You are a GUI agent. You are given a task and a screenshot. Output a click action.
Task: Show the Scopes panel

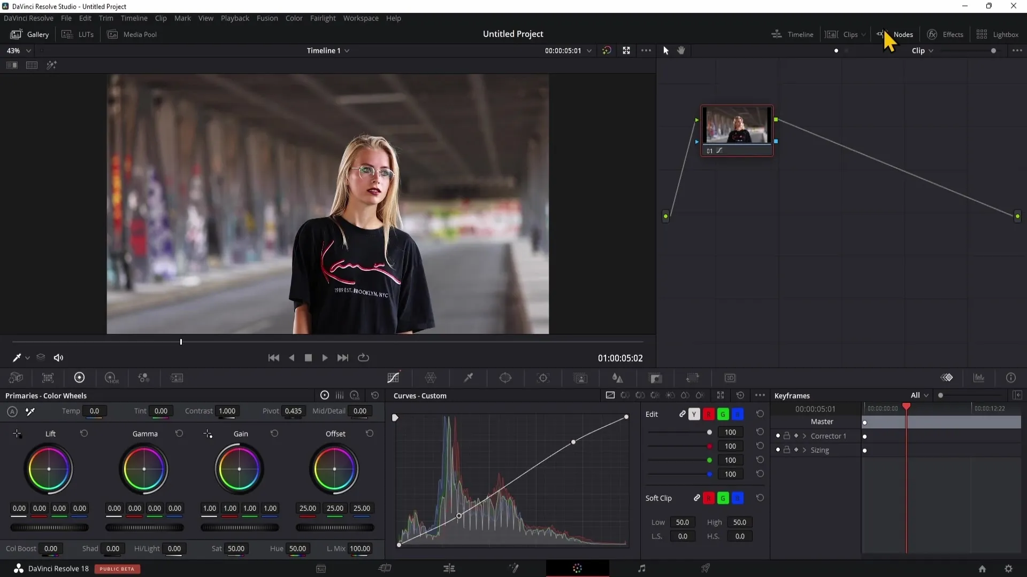point(979,378)
